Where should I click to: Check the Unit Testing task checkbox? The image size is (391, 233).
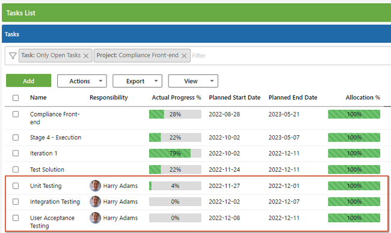tap(16, 186)
